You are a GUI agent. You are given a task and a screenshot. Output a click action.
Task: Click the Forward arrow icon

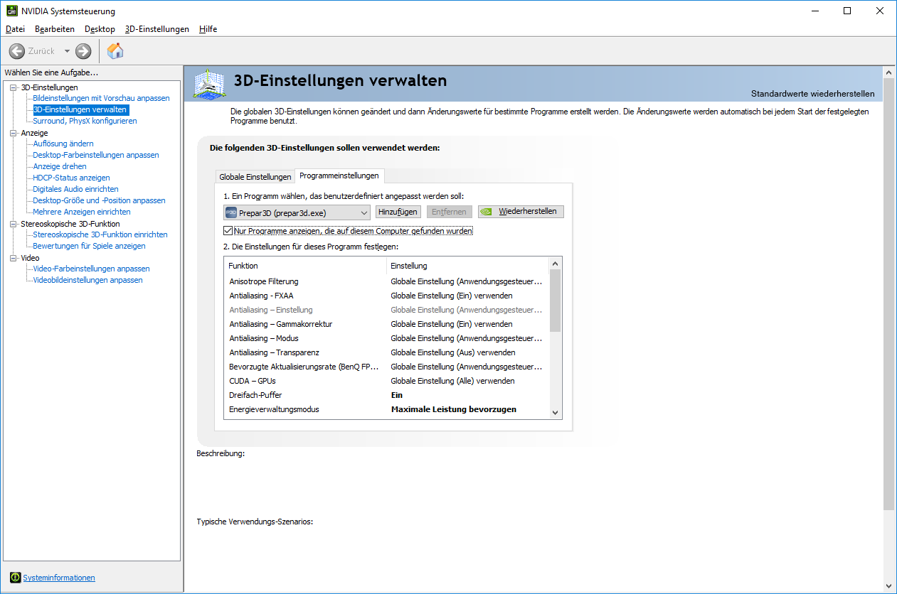[83, 51]
